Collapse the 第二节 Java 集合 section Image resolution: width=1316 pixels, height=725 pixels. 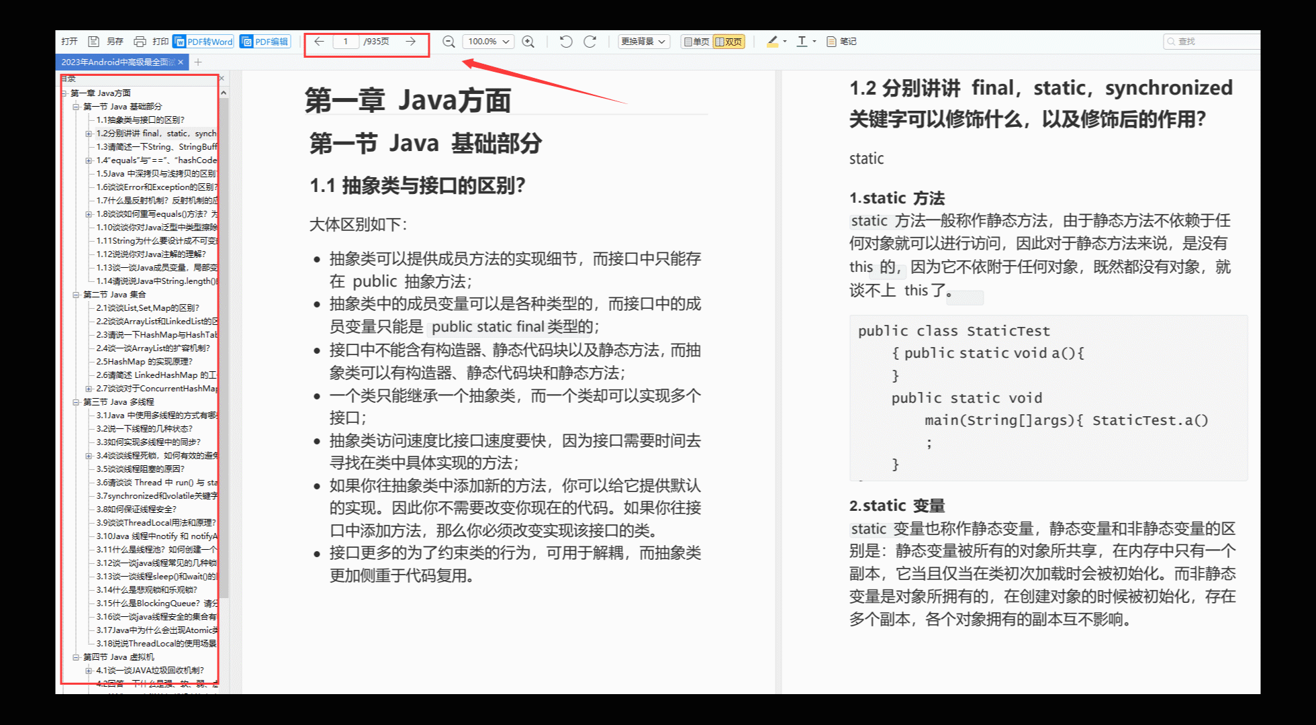coord(76,295)
